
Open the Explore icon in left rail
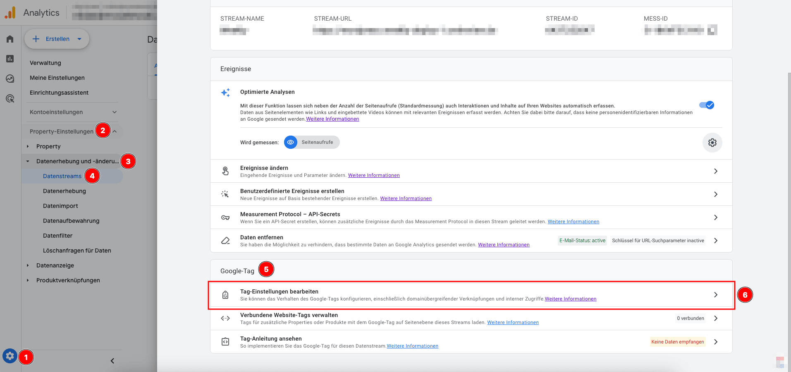[x=10, y=79]
